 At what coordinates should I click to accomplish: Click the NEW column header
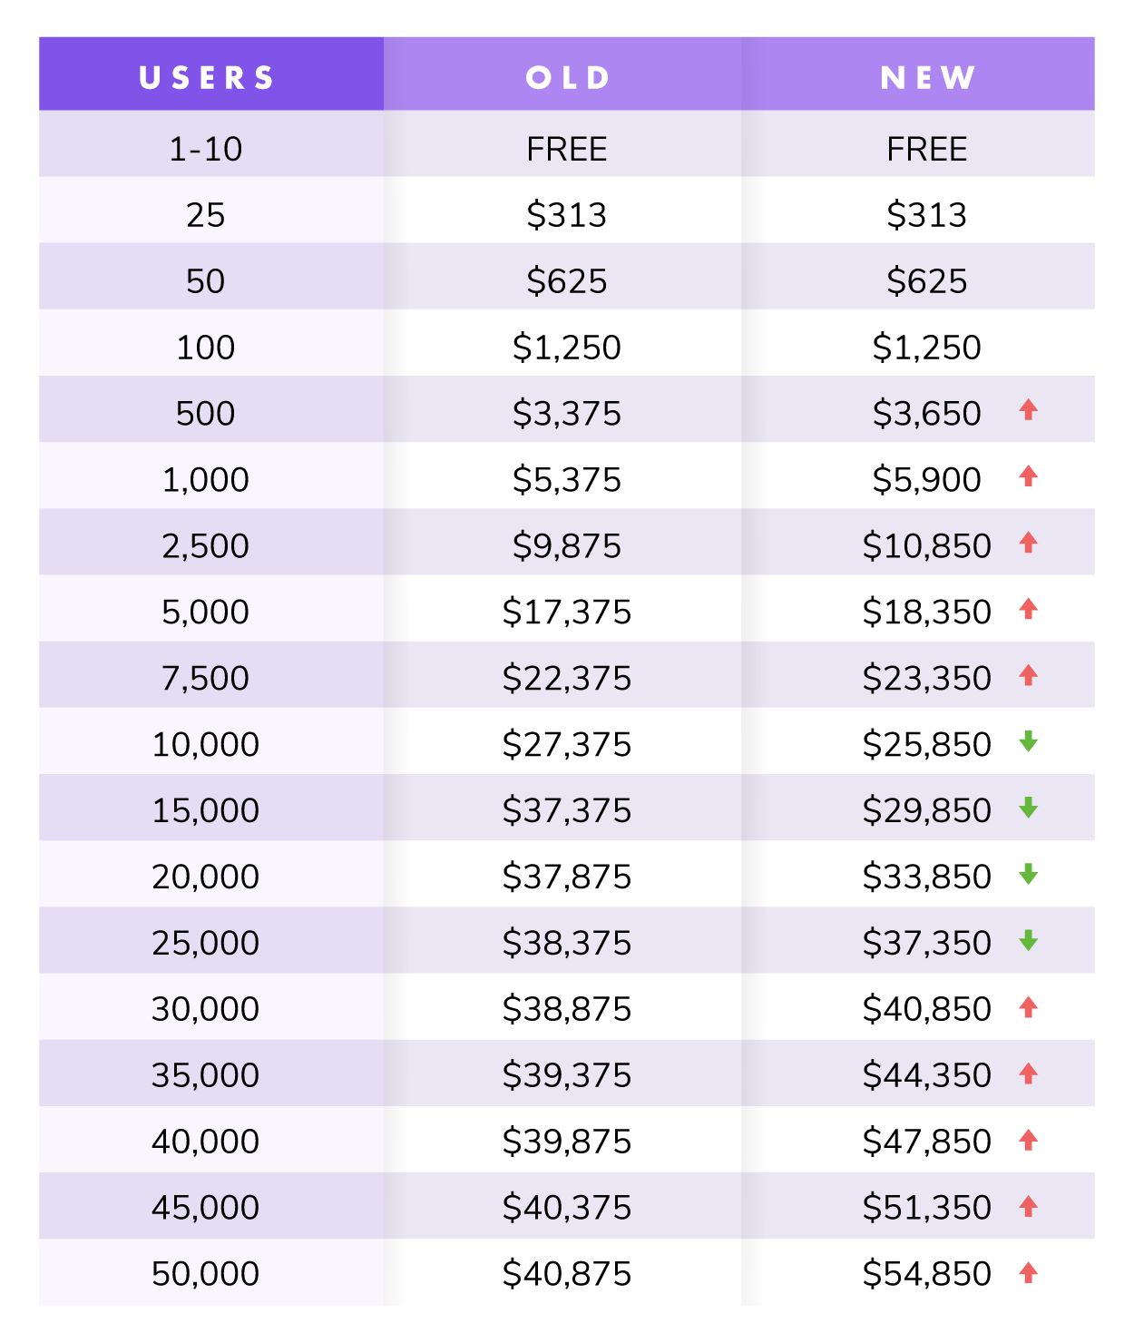pyautogui.click(x=927, y=77)
